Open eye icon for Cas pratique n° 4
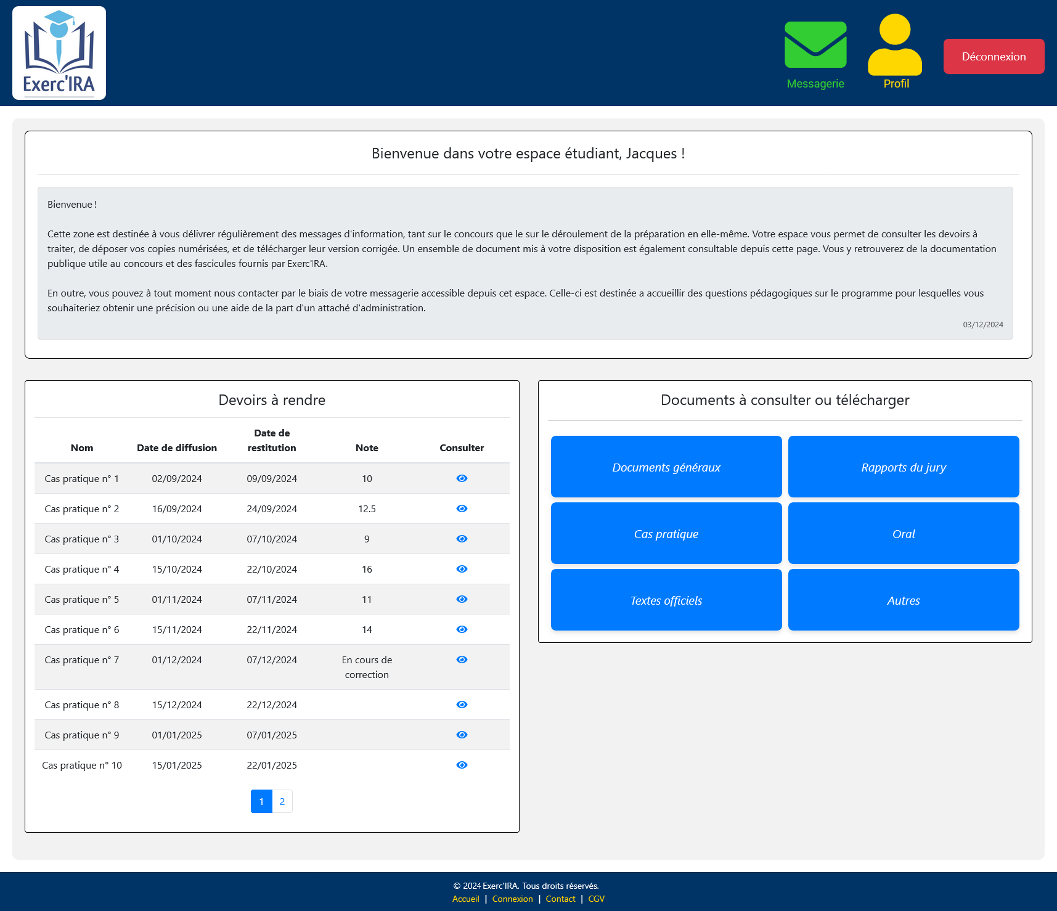 462,569
